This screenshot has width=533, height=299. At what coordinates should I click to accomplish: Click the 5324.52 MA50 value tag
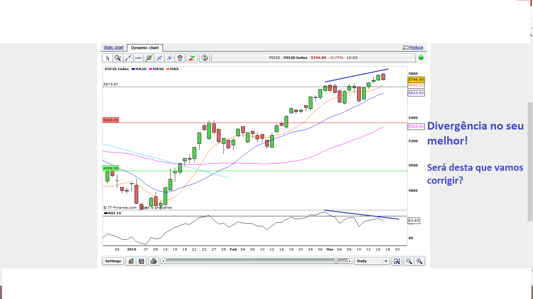(416, 127)
